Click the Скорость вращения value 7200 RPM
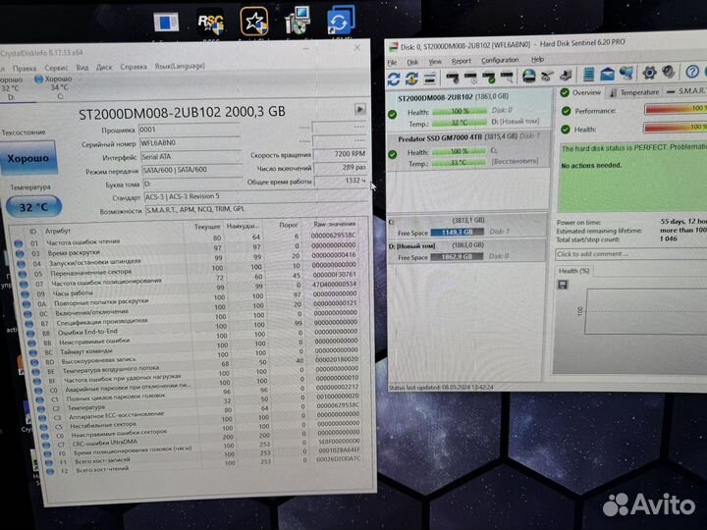This screenshot has width=707, height=530. pyautogui.click(x=340, y=154)
